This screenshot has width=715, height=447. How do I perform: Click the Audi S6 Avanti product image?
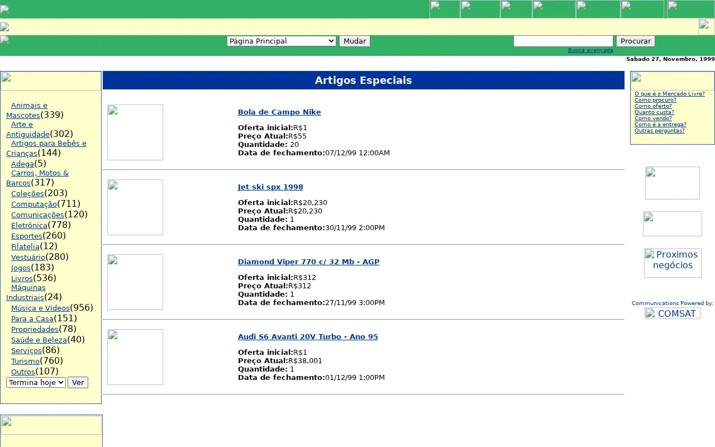pyautogui.click(x=135, y=357)
